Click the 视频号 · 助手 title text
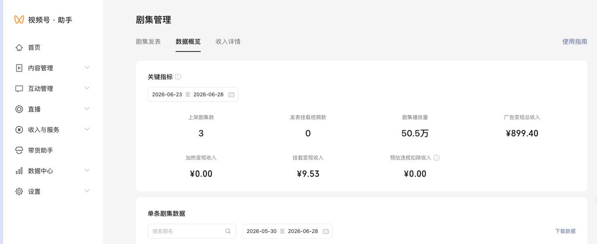This screenshot has height=244, width=597. click(50, 20)
